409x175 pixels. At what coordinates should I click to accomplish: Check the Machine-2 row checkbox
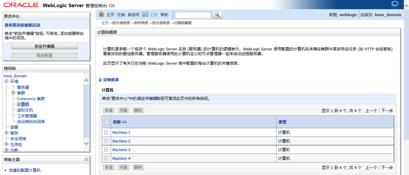[106, 141]
